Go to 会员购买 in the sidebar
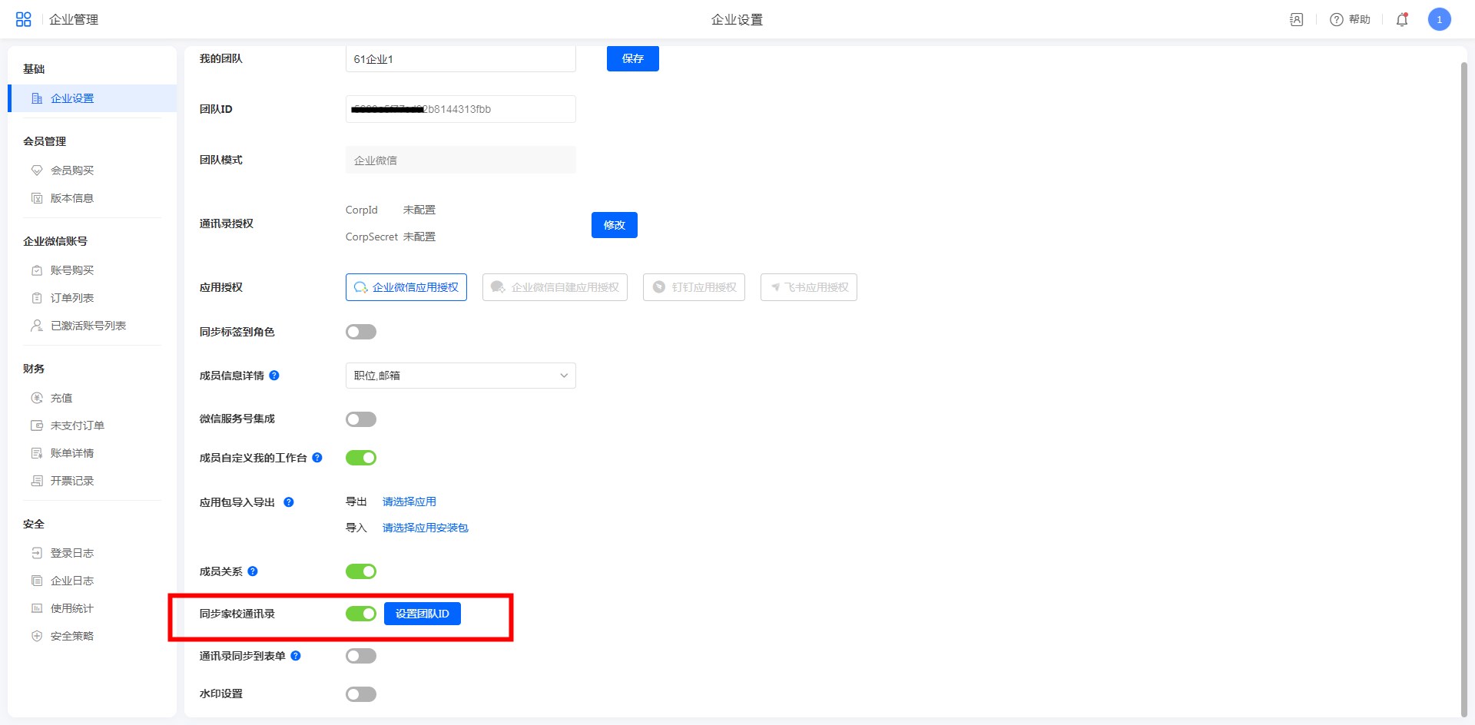 (x=71, y=170)
